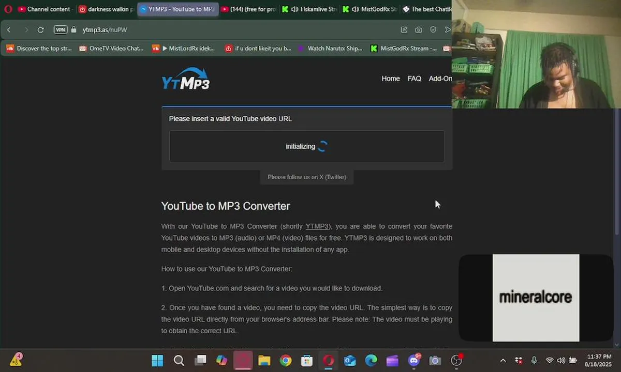Open the FAQ nav link

coord(414,79)
